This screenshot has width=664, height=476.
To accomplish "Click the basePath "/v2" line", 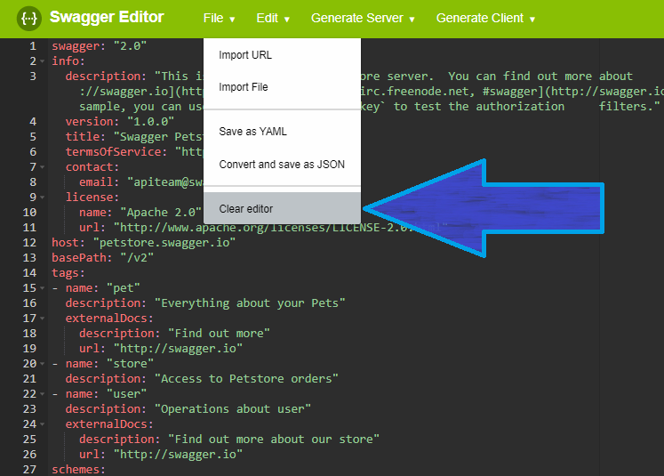I will (x=102, y=258).
